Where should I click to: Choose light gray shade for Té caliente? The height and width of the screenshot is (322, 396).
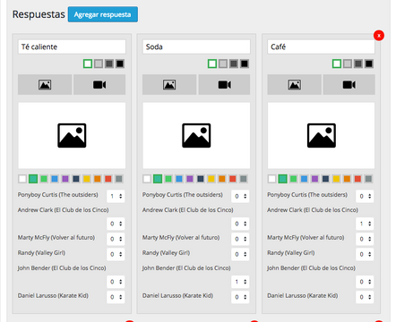click(99, 64)
